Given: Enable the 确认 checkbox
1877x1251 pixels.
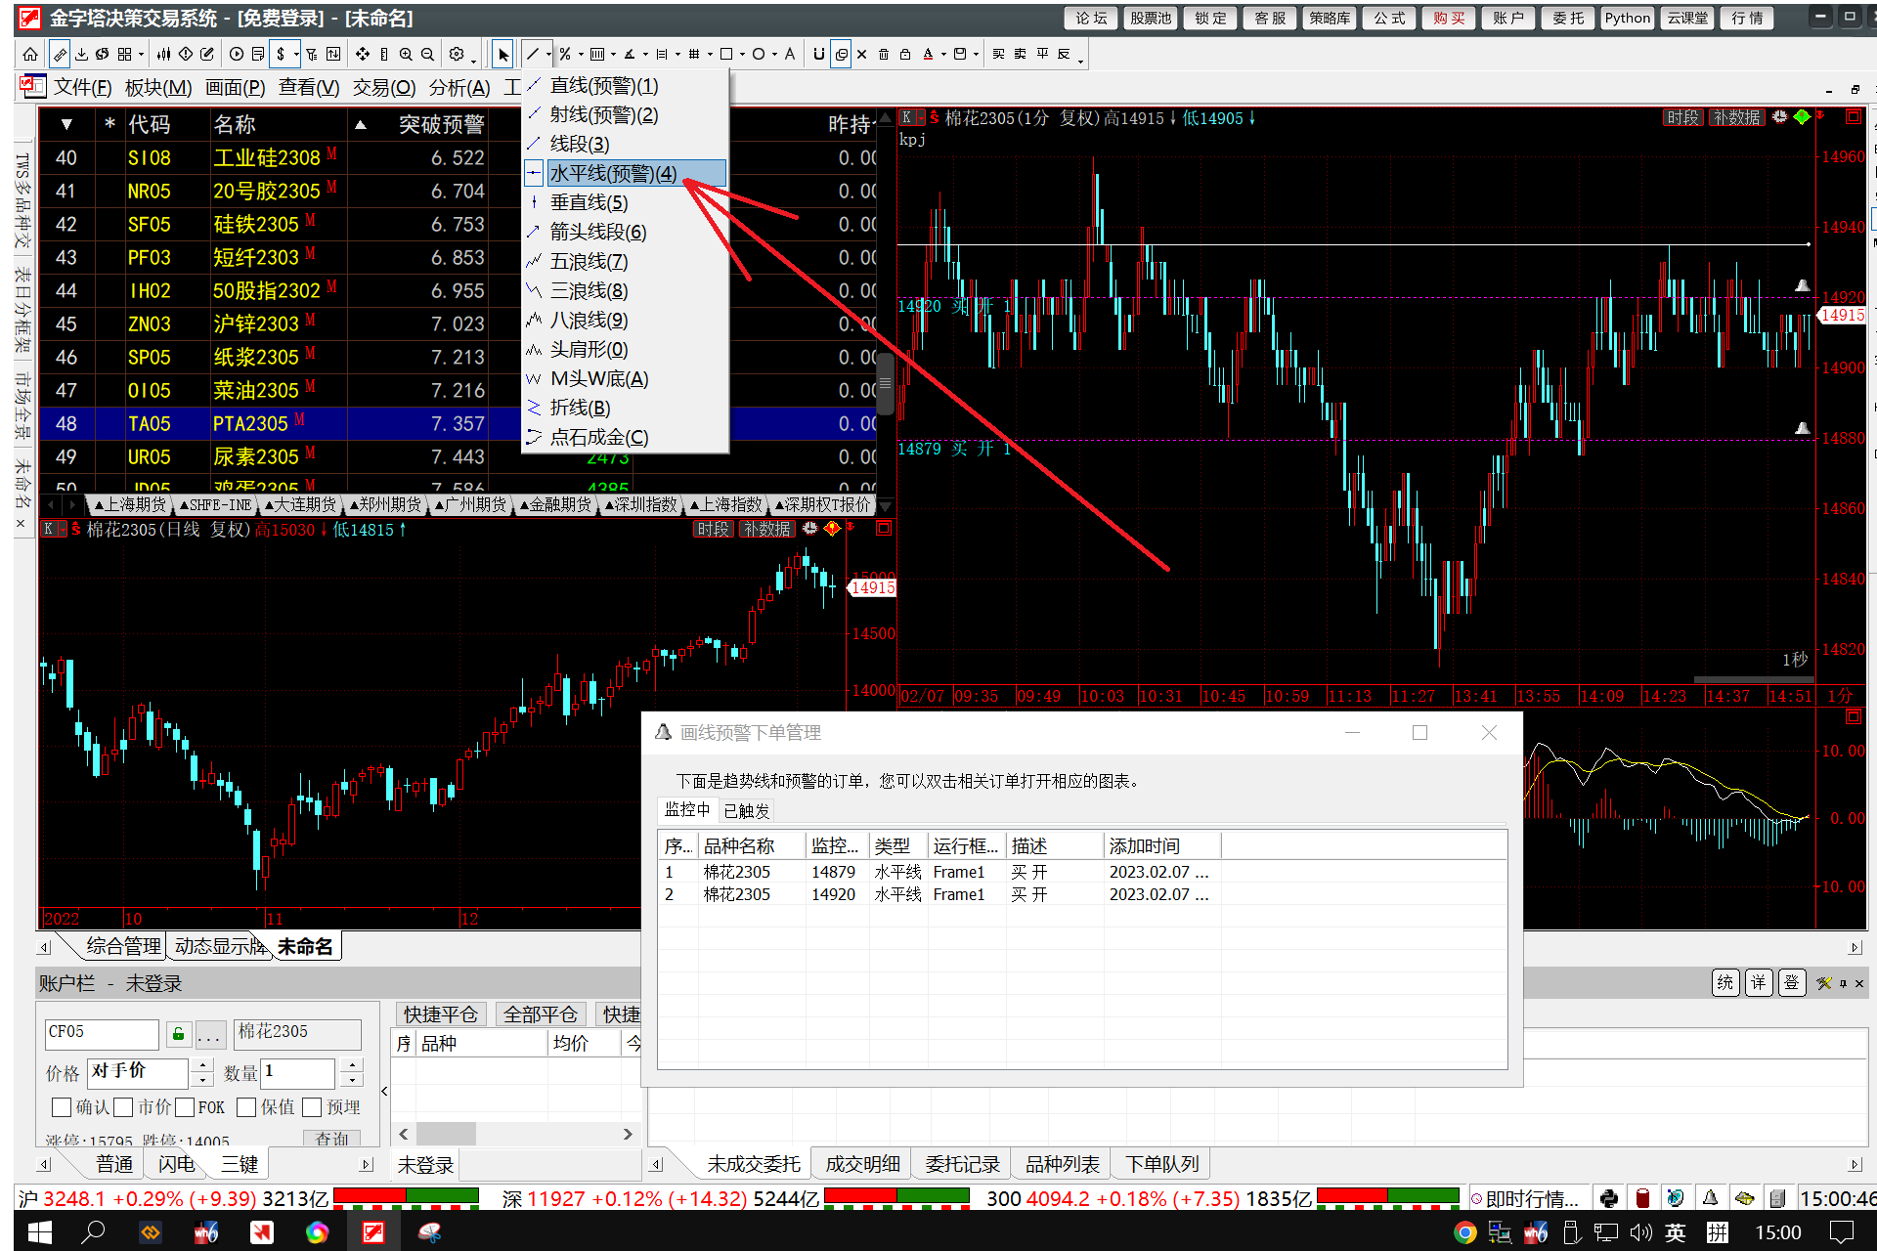Looking at the screenshot, I should point(62,1107).
